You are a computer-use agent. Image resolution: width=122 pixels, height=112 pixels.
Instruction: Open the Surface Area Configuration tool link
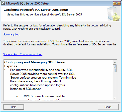coord(23,54)
